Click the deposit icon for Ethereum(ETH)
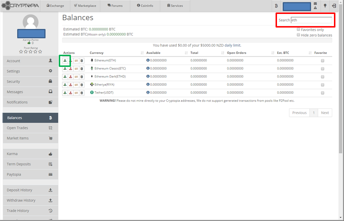The height and width of the screenshot is (221, 344). click(65, 61)
